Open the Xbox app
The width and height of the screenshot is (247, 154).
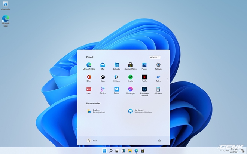point(103,78)
